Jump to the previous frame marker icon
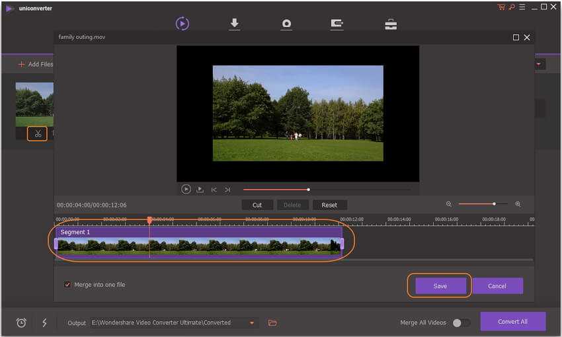Viewport: 562px width, 337px height. 214,190
